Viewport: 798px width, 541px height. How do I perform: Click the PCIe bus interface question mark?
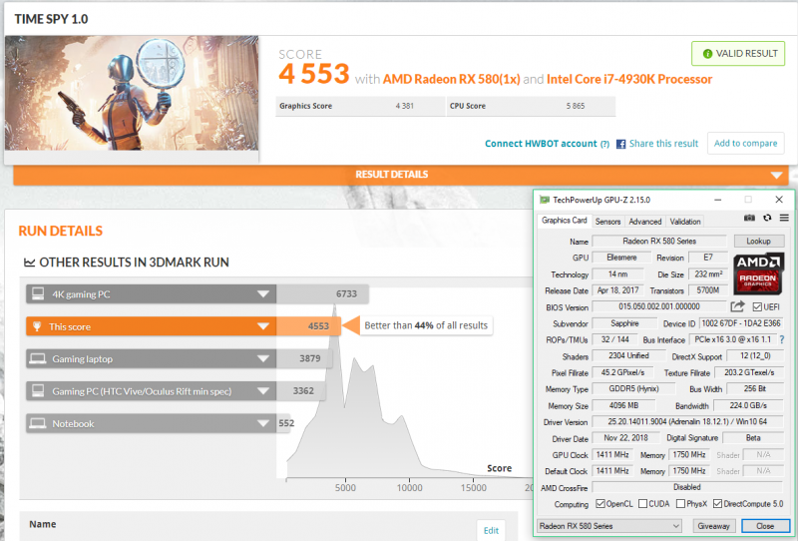click(x=781, y=340)
